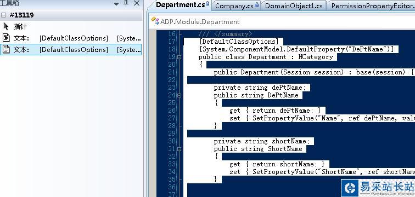This screenshot has height=197, width=415.
Task: Collapse the DePtName property at line 24
Action: pyautogui.click(x=179, y=95)
